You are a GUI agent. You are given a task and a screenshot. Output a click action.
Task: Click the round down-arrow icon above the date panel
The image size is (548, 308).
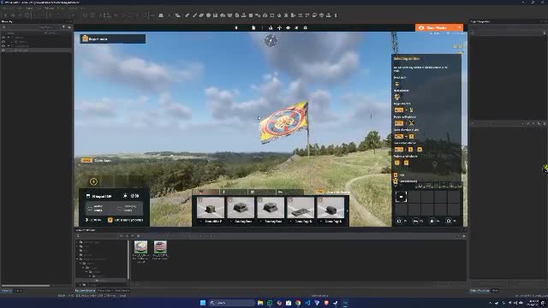tap(93, 181)
